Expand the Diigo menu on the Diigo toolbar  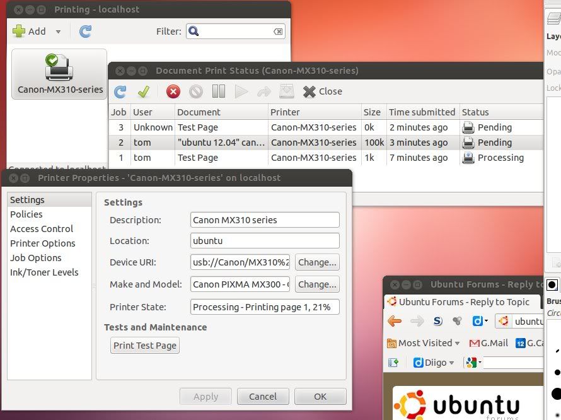(x=434, y=363)
